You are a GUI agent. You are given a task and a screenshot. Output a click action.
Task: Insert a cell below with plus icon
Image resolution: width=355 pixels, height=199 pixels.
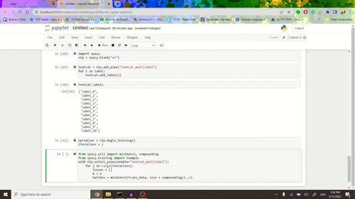pos(55,45)
